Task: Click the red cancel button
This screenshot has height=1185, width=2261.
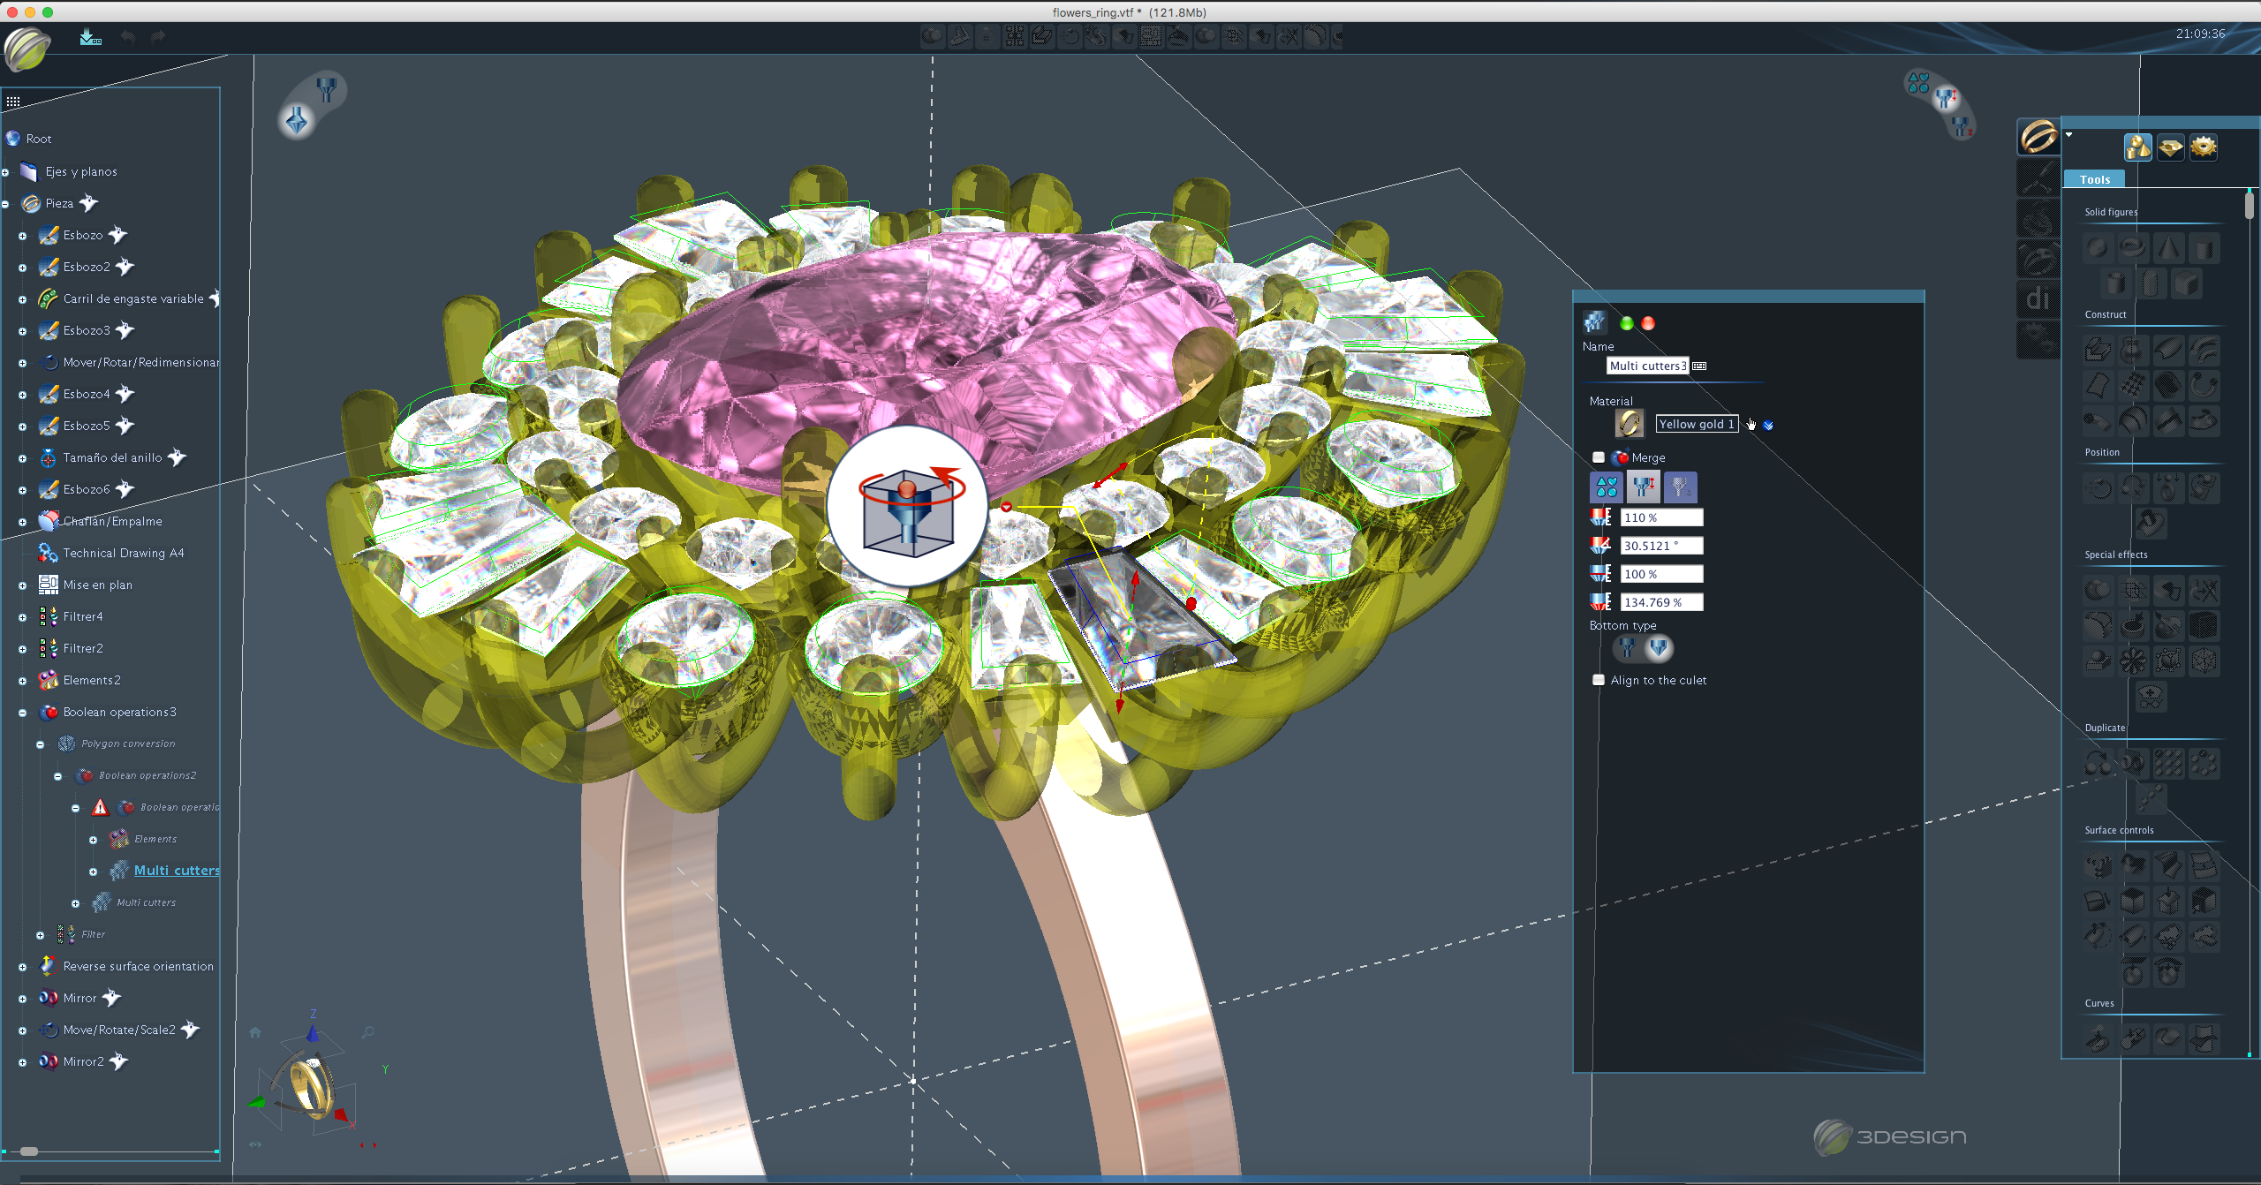Action: point(1648,323)
